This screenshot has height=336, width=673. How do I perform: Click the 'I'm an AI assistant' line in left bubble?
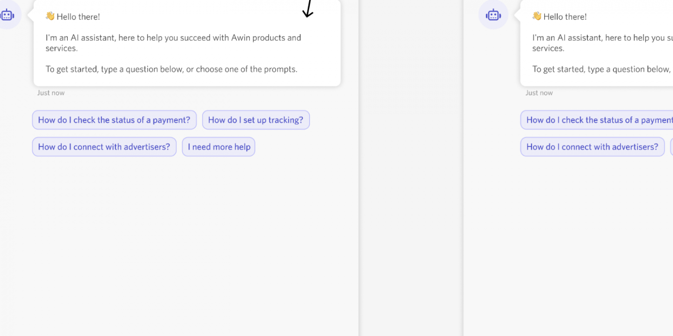coord(173,38)
